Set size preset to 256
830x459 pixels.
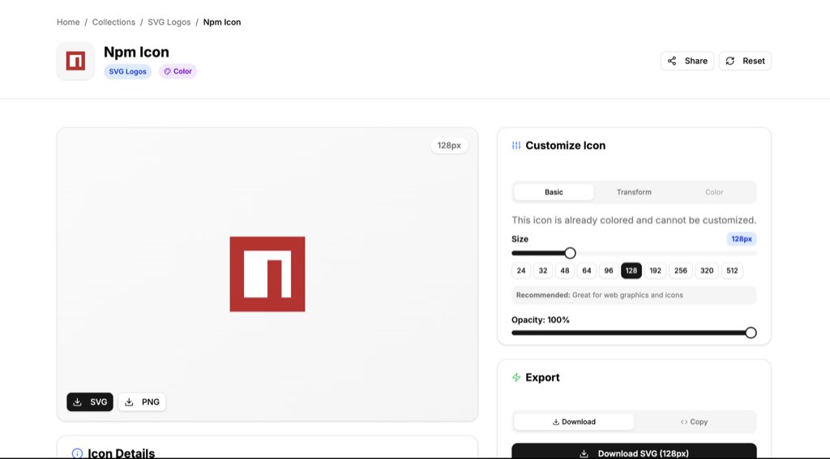point(681,270)
